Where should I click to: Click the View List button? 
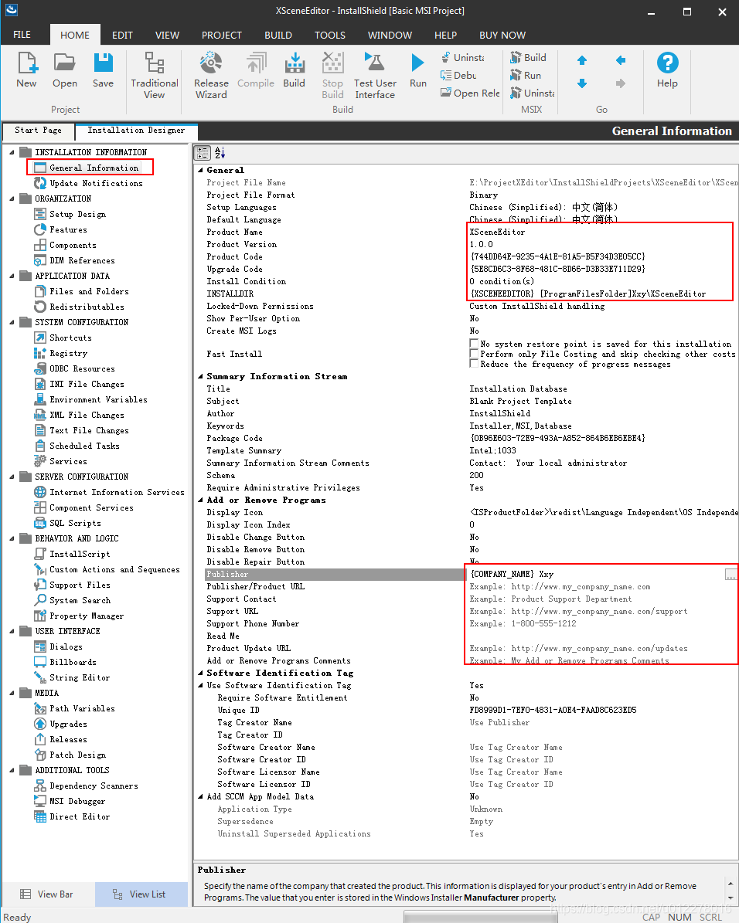pyautogui.click(x=140, y=894)
